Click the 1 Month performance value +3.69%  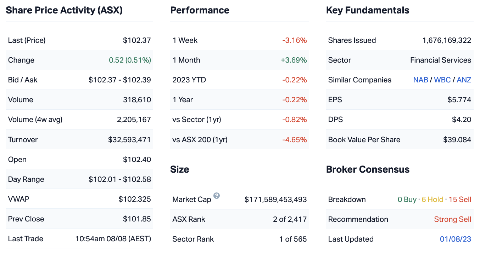click(x=294, y=60)
